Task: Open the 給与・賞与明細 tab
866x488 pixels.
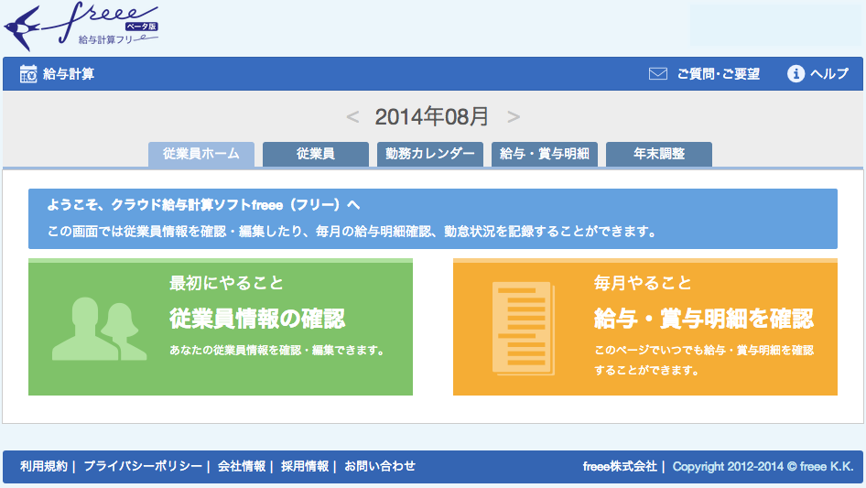Action: tap(545, 155)
